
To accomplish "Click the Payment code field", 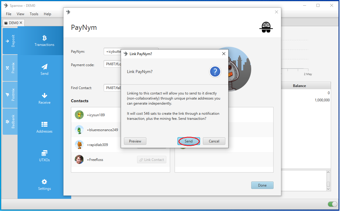I will coord(112,64).
